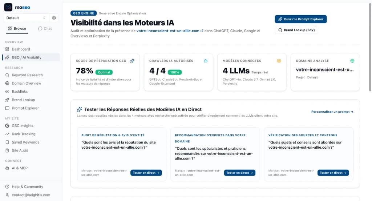This screenshot has width=372, height=201.
Task: Click the AI & MCP robot icon
Action: click(x=7, y=168)
